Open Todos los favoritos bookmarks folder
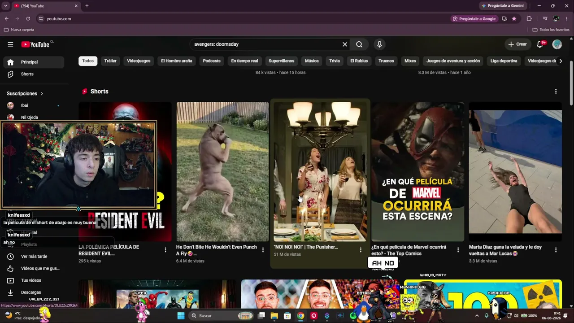The height and width of the screenshot is (323, 574). (551, 30)
